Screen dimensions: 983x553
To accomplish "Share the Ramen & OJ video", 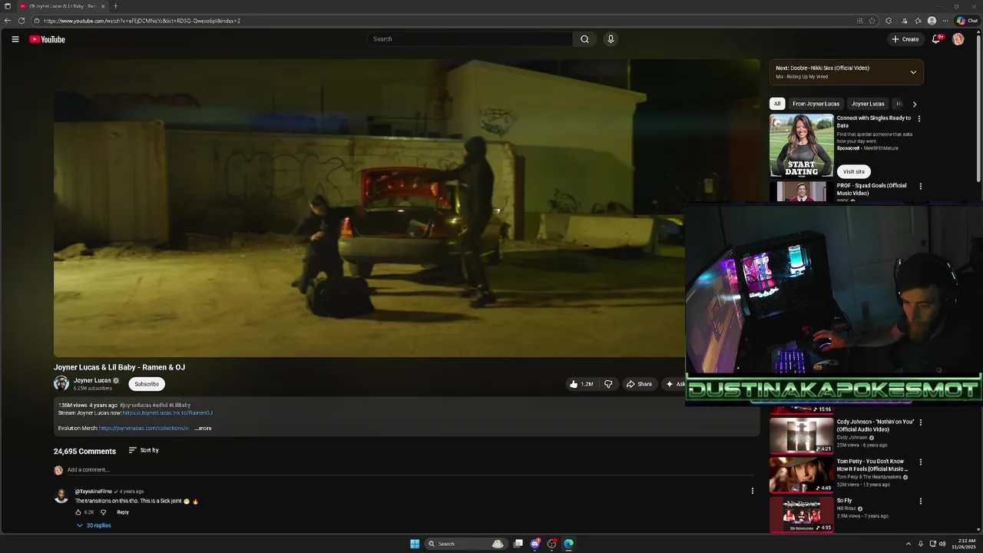I will 639,384.
